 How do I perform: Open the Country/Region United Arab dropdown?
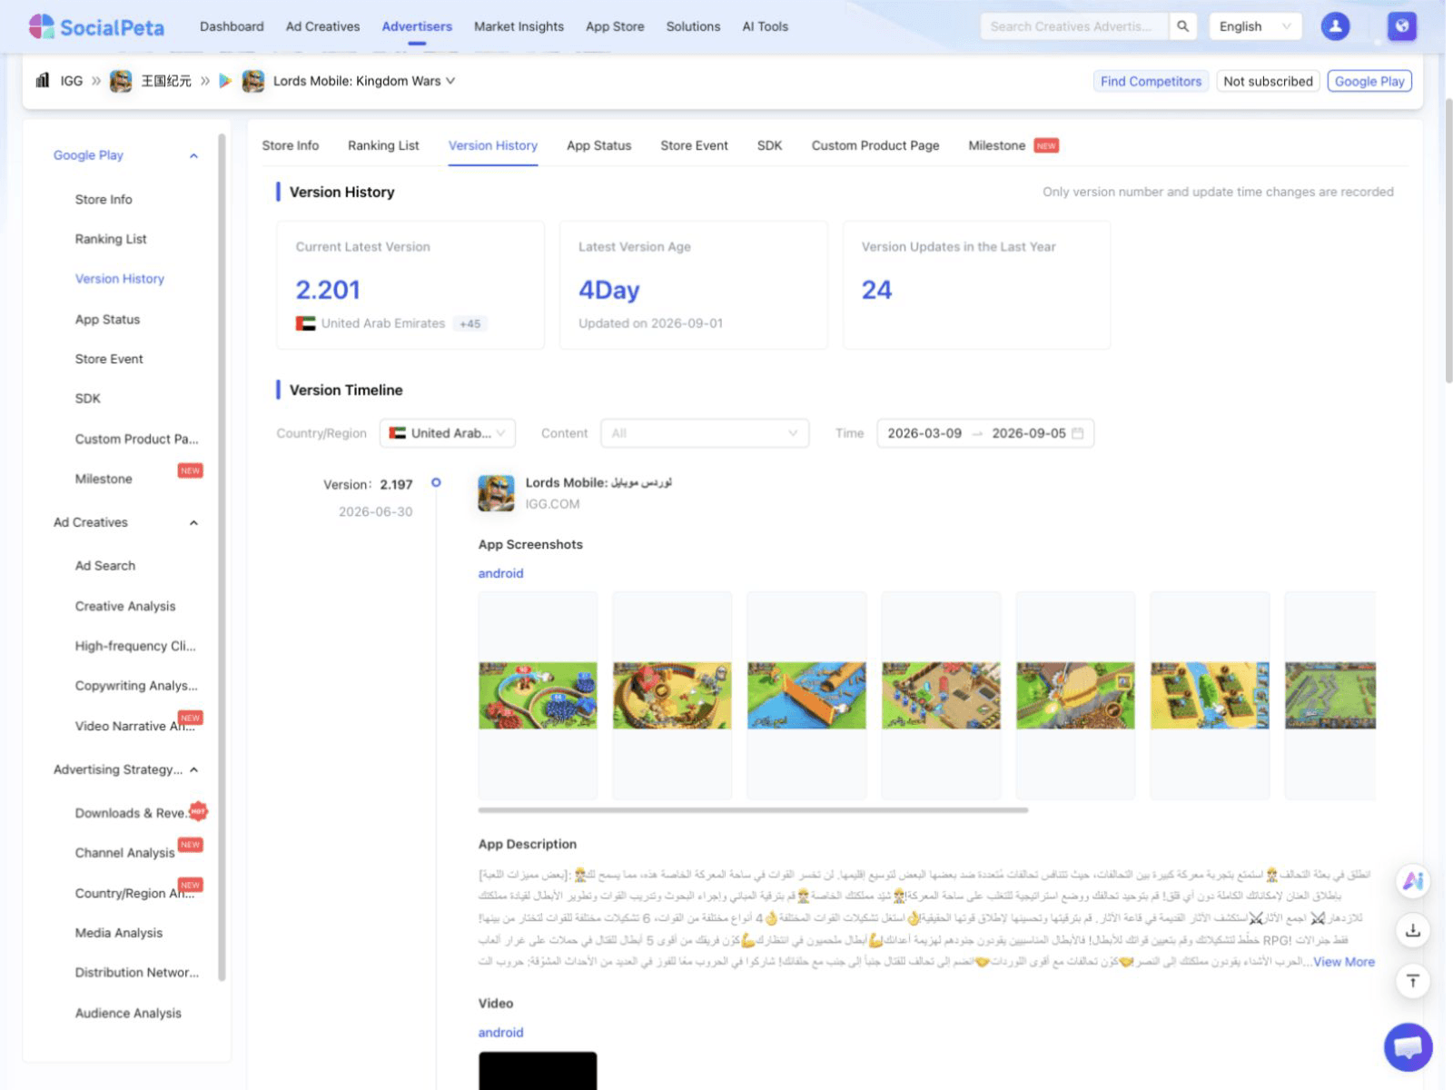[448, 433]
